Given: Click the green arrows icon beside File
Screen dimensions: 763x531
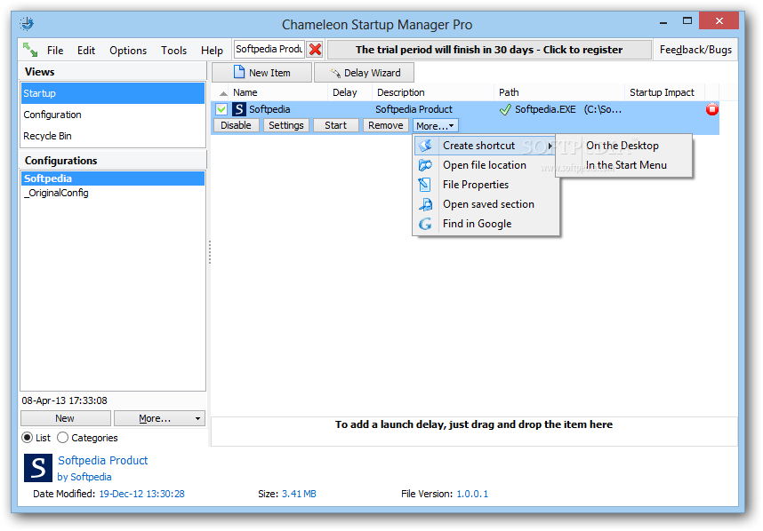Looking at the screenshot, I should click(30, 50).
